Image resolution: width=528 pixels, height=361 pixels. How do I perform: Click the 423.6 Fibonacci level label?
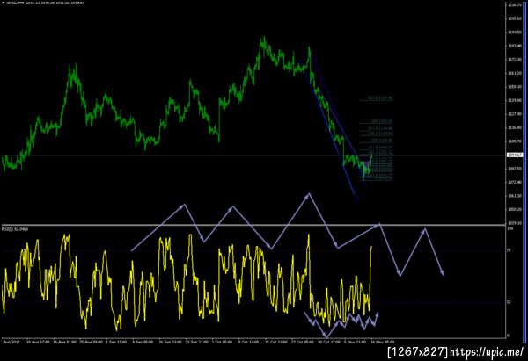click(380, 98)
